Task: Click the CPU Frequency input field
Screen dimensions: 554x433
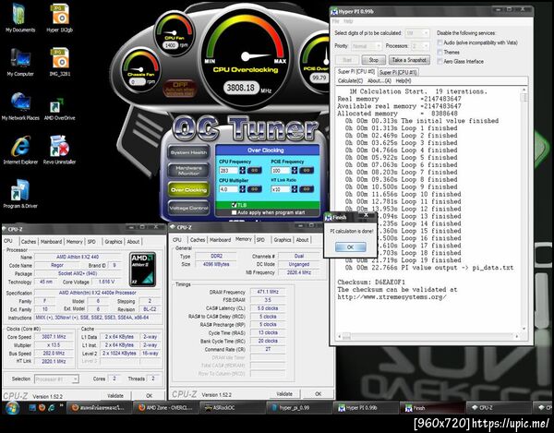Action: (229, 171)
